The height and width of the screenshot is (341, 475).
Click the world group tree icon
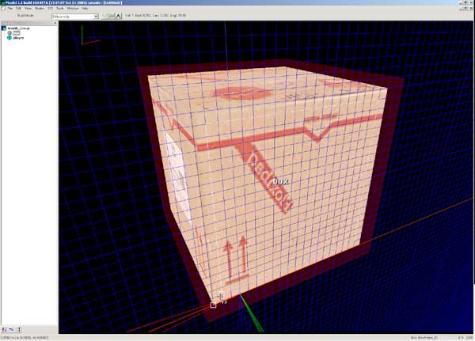(x=4, y=28)
